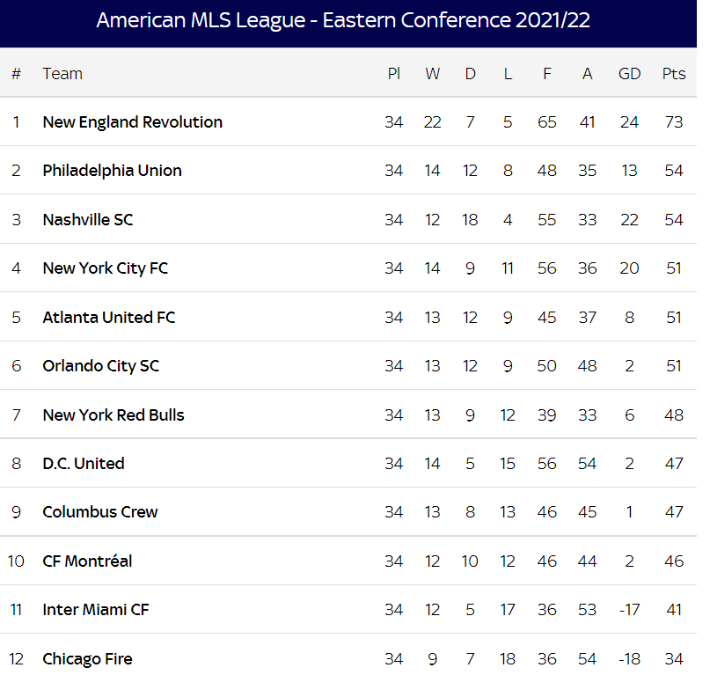Select the Chicago Fire team link

pyautogui.click(x=87, y=659)
